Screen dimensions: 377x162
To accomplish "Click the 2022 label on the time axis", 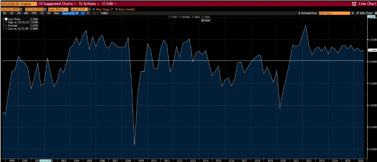I will tap(309, 160).
